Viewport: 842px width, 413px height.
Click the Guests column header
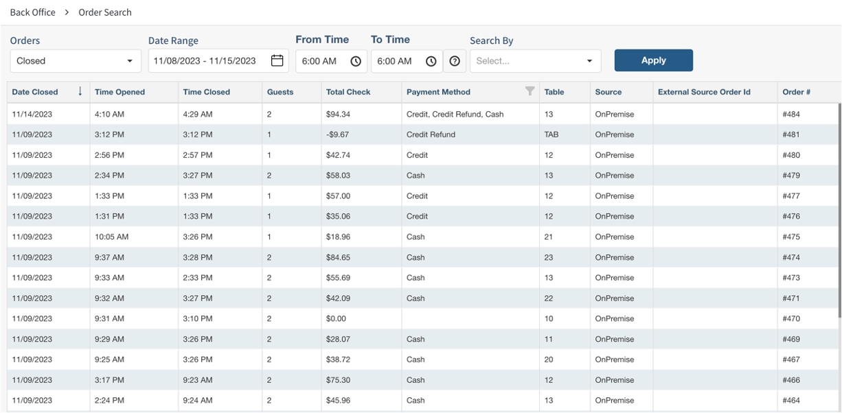coord(280,92)
